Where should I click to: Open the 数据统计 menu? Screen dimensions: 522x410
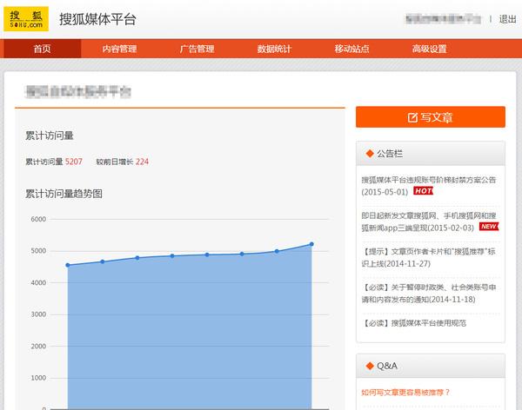coord(274,49)
